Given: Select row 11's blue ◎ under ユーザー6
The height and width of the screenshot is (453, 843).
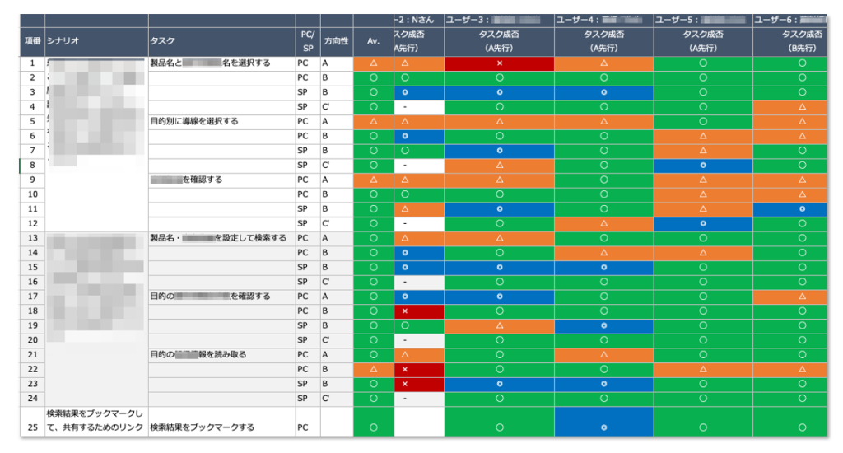Looking at the screenshot, I should [801, 209].
